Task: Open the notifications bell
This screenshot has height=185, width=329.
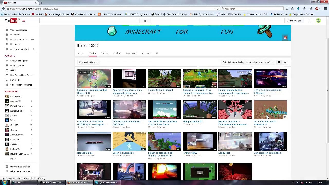Action: pos(310,21)
